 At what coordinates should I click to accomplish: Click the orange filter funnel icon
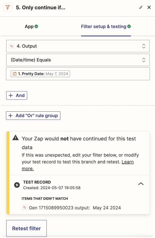(x=8, y=7)
